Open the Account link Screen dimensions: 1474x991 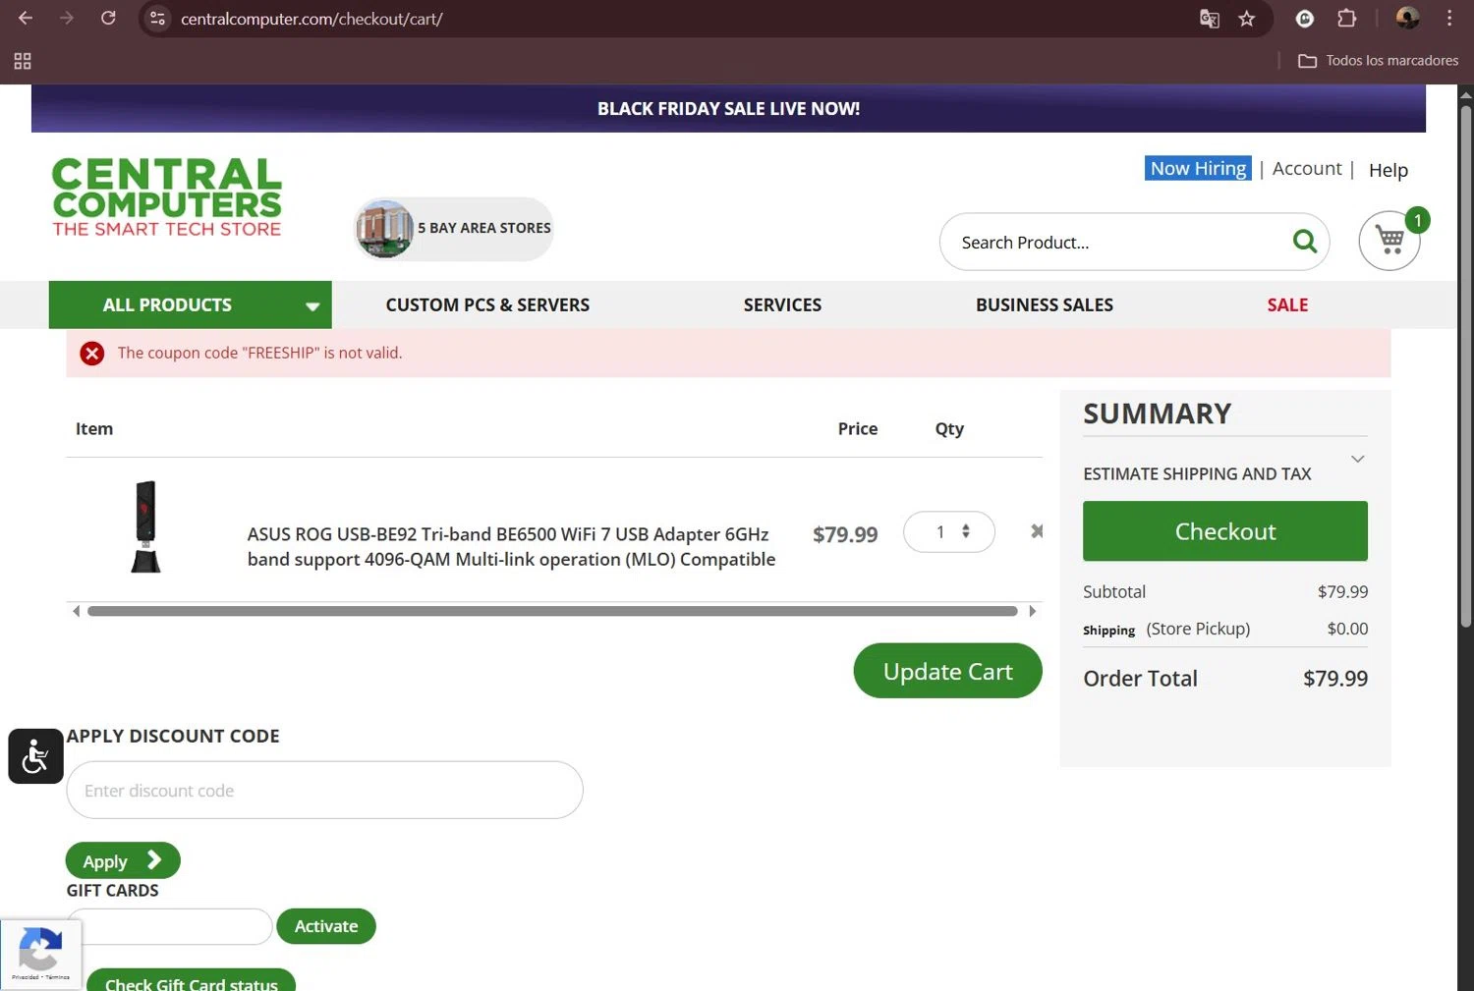point(1306,169)
